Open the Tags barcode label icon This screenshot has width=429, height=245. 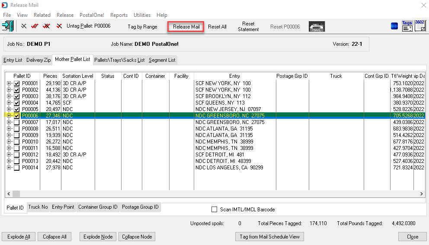pyautogui.click(x=407, y=26)
